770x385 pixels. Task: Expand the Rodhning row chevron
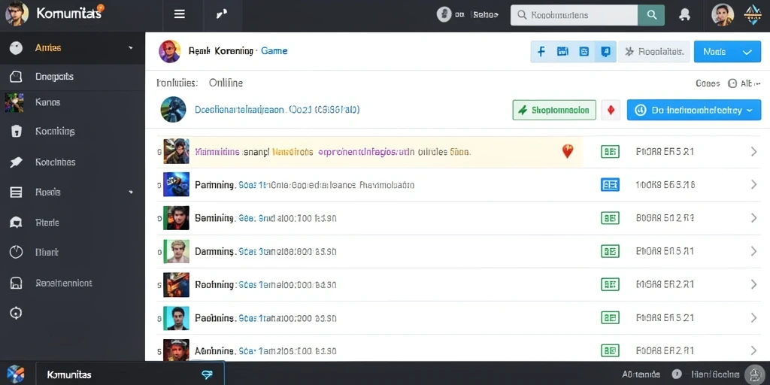(753, 283)
